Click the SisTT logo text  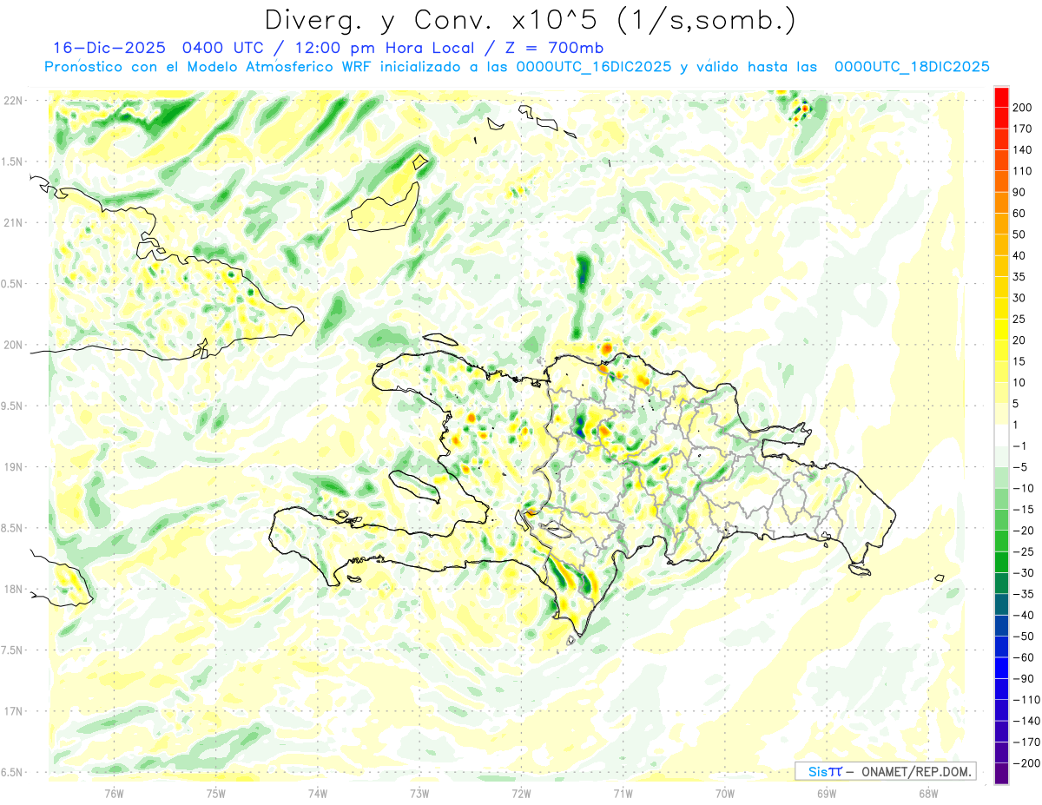824,771
